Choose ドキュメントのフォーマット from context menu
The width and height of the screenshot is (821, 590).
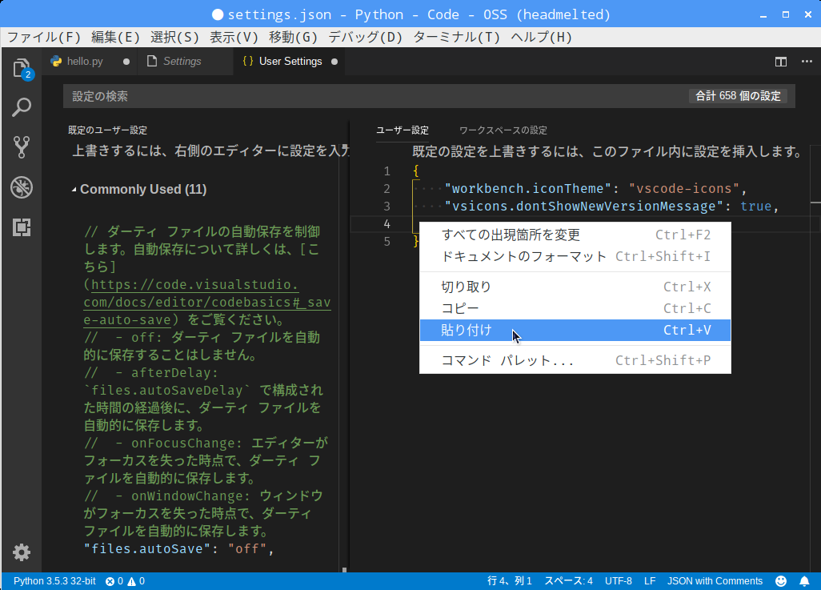tap(575, 256)
